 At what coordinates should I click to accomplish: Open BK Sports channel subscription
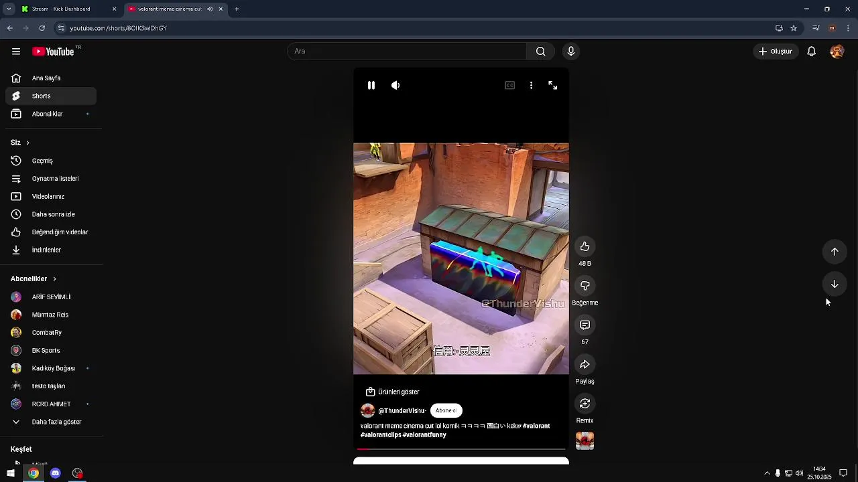click(51, 350)
